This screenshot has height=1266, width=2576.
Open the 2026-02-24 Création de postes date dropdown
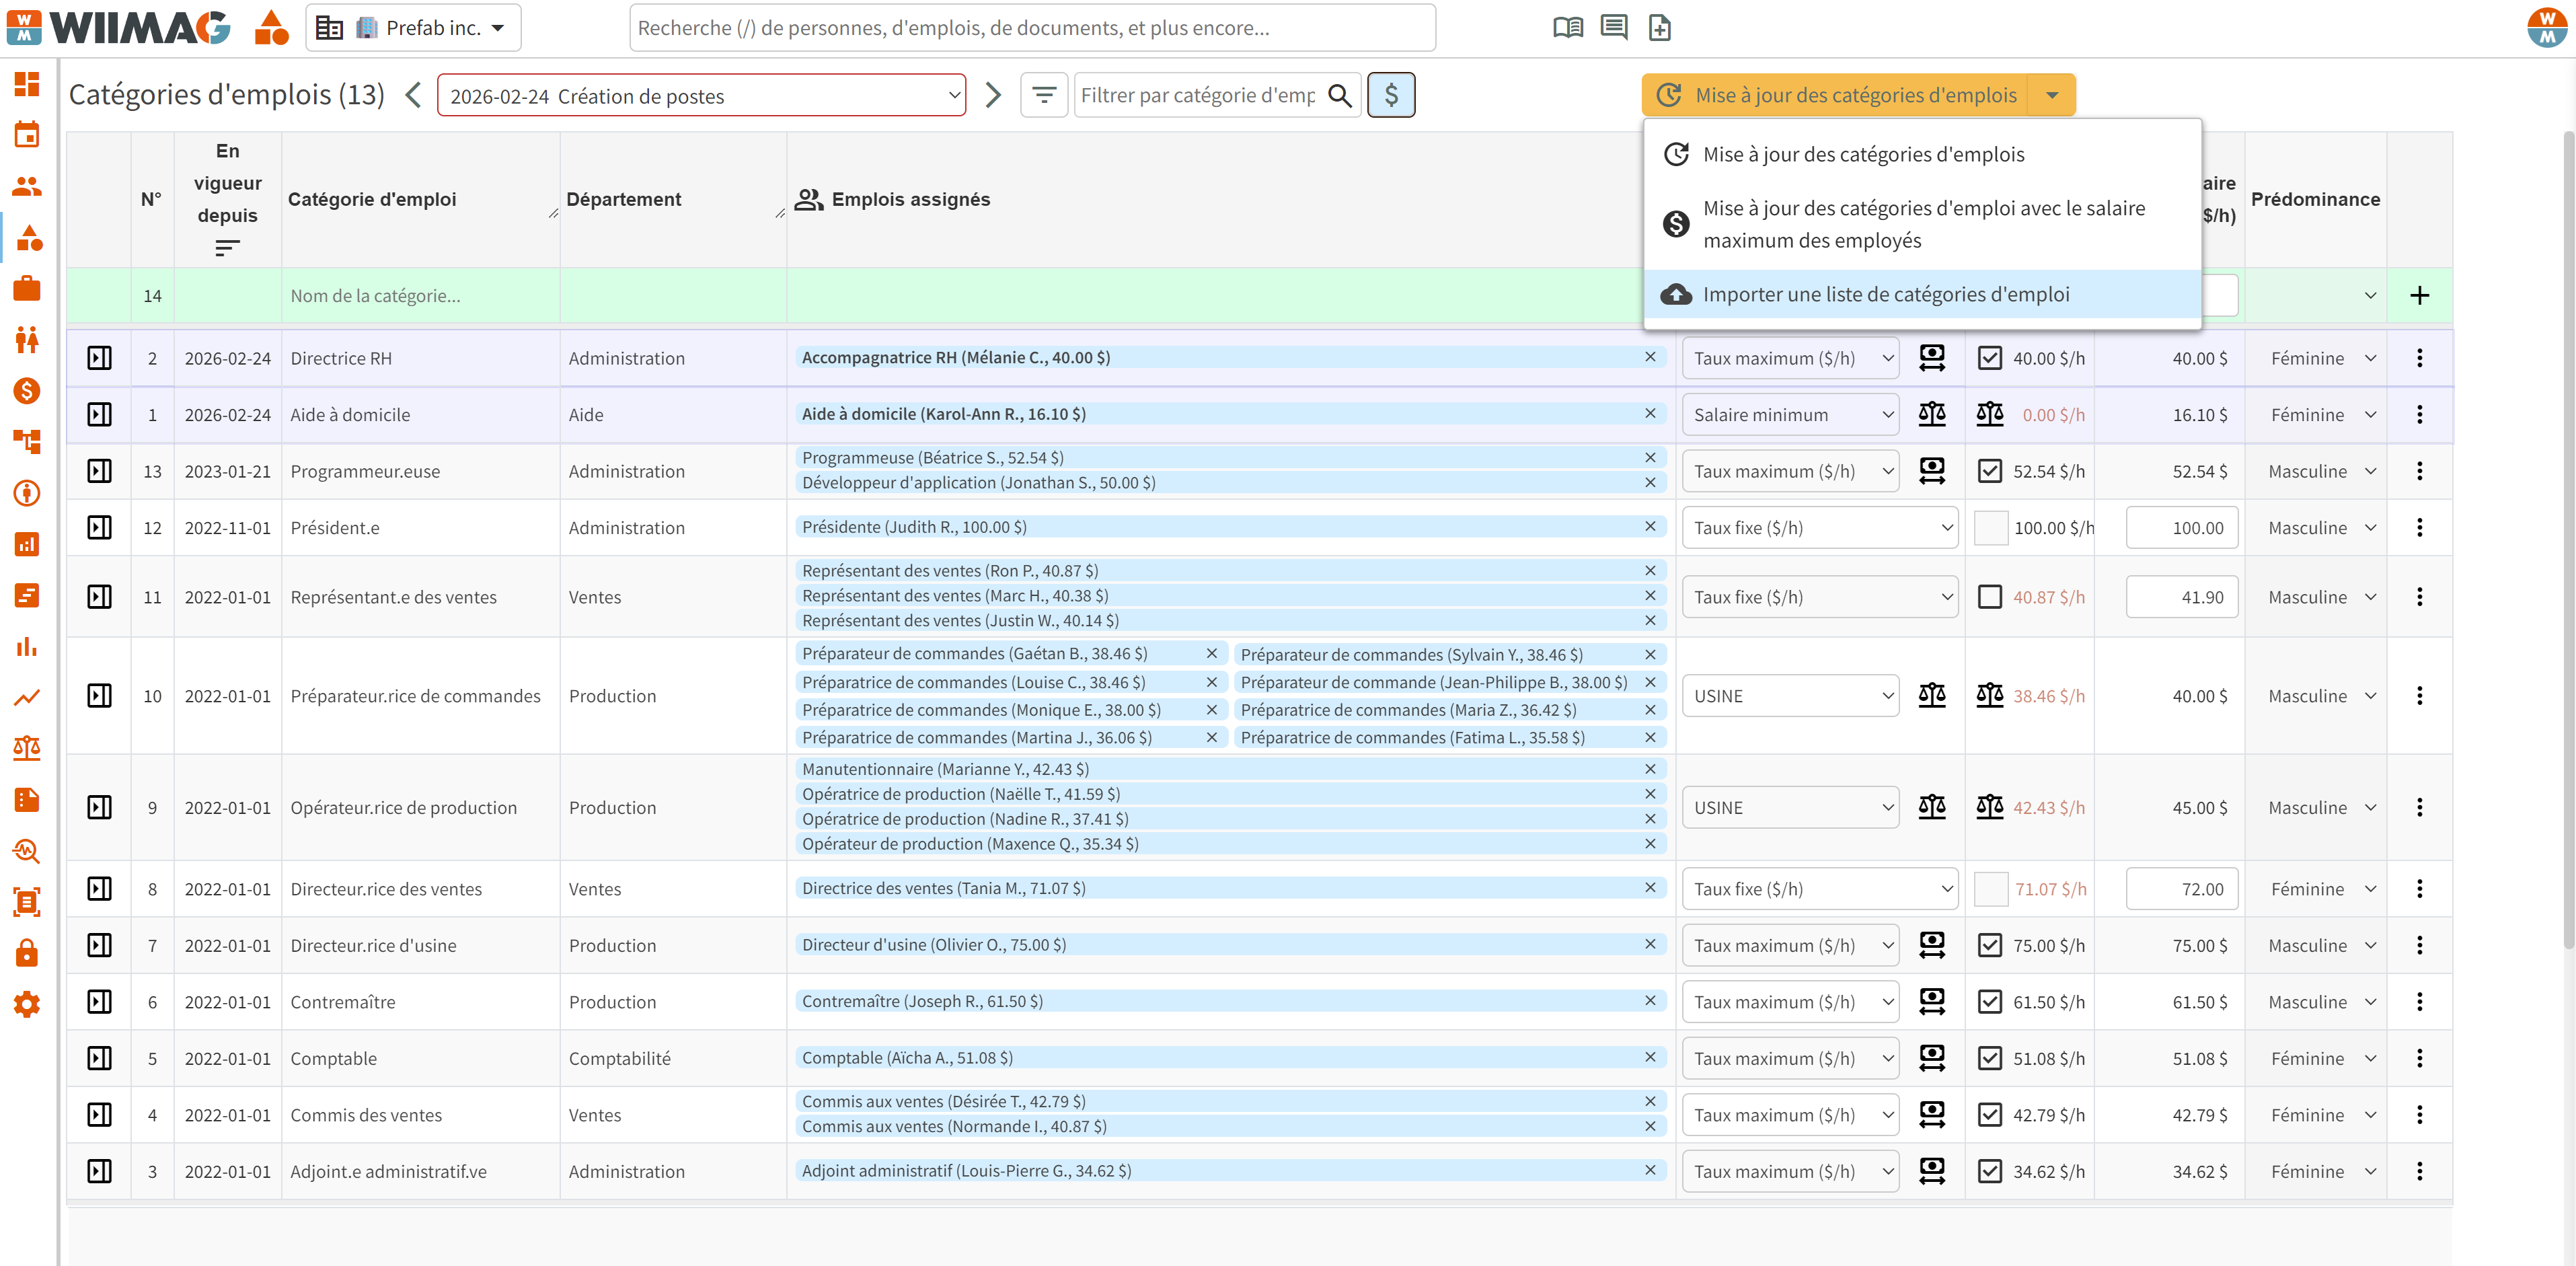(701, 96)
